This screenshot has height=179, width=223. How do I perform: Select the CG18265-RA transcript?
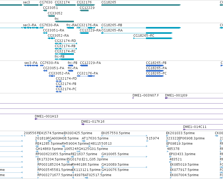tap(137, 33)
